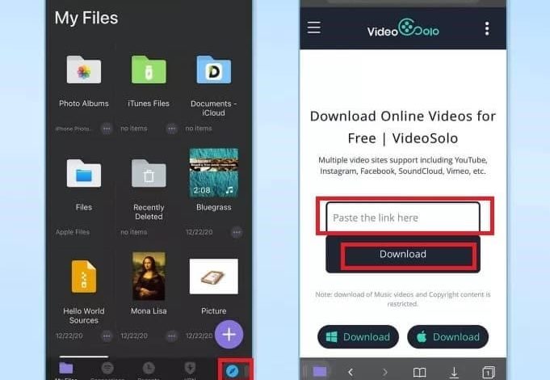Open the browser downloads arrow icon

point(454,372)
